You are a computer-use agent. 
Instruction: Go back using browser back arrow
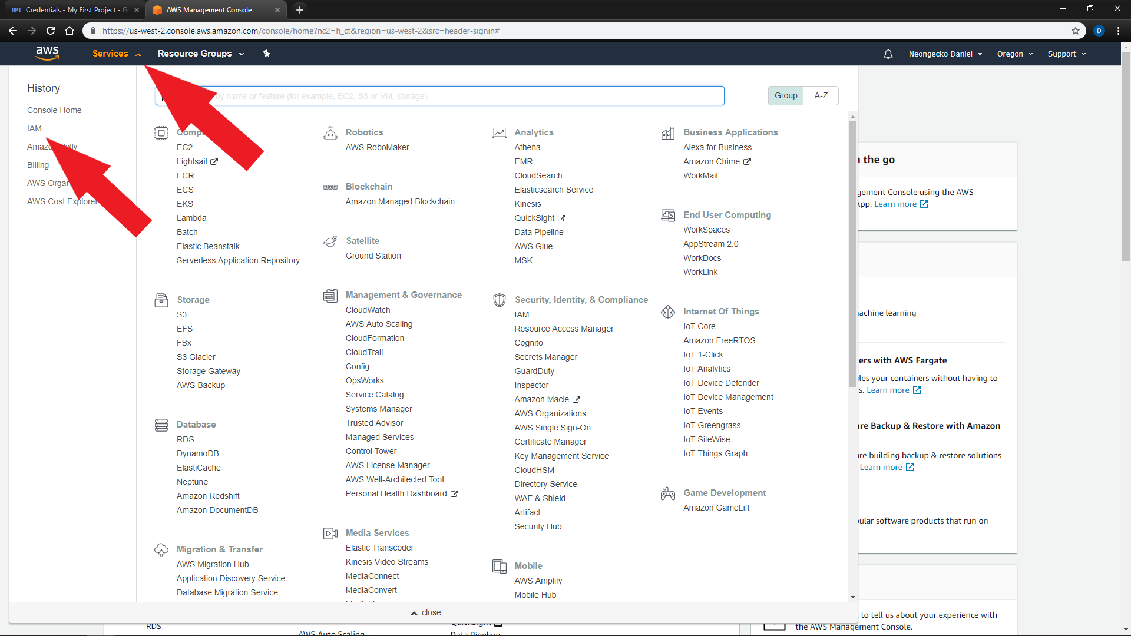pos(13,31)
